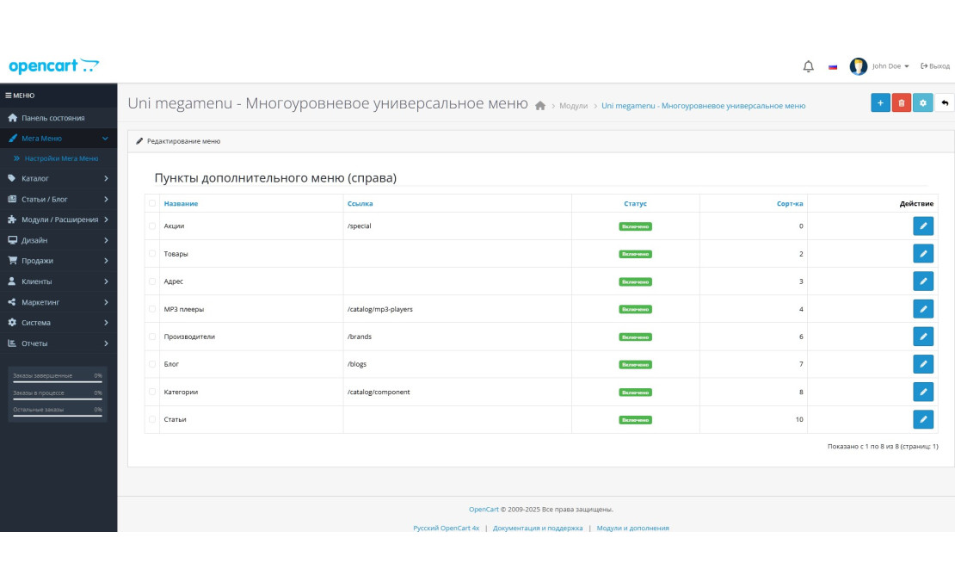
Task: Check the Статьи row checkbox
Action: (x=152, y=419)
